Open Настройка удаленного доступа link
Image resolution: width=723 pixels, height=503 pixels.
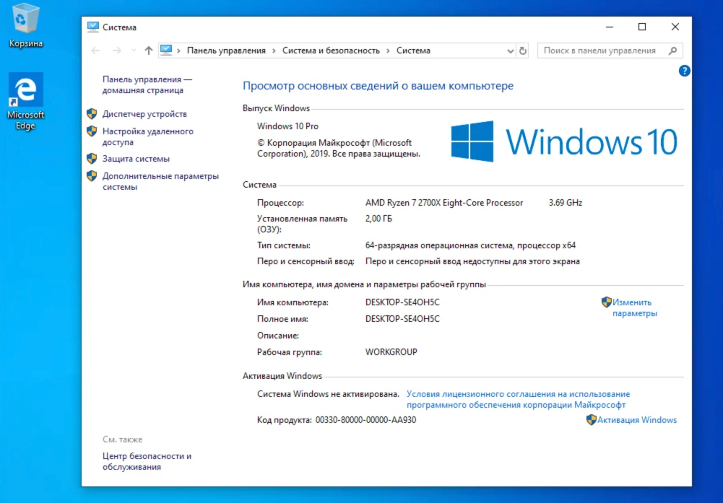point(148,137)
